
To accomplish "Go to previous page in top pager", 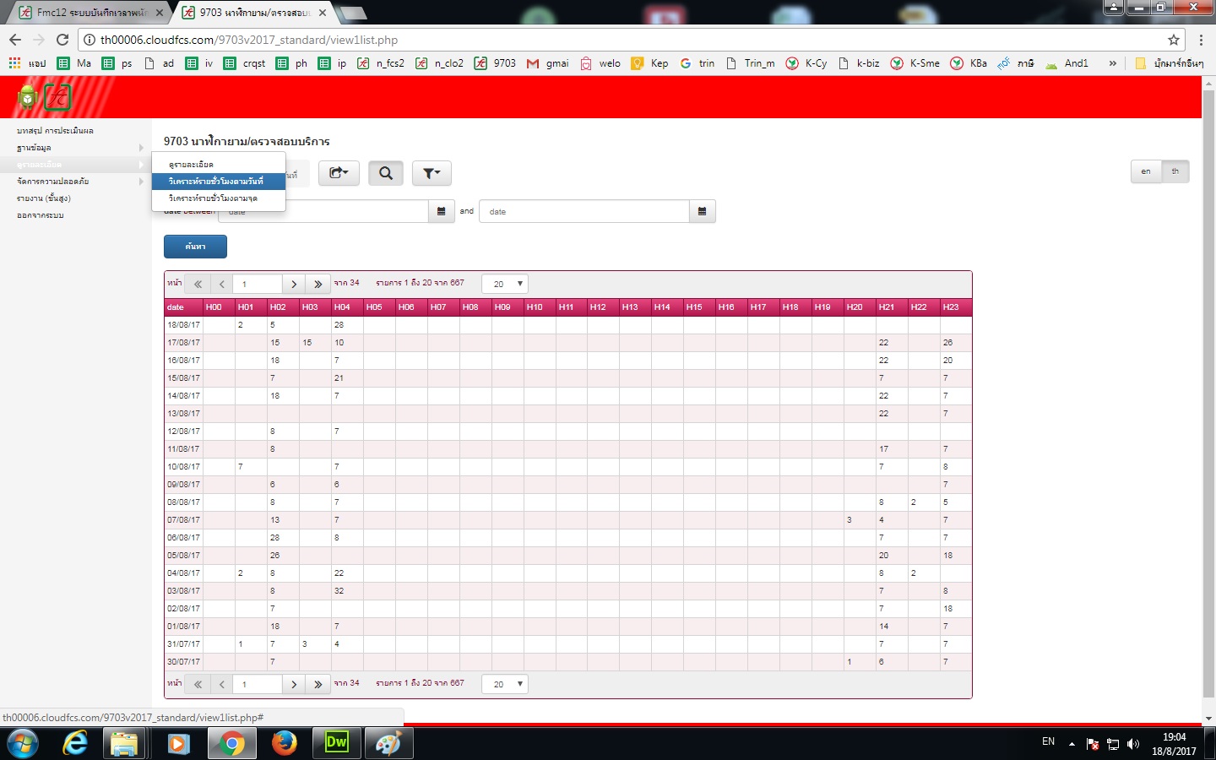I will pyautogui.click(x=222, y=285).
